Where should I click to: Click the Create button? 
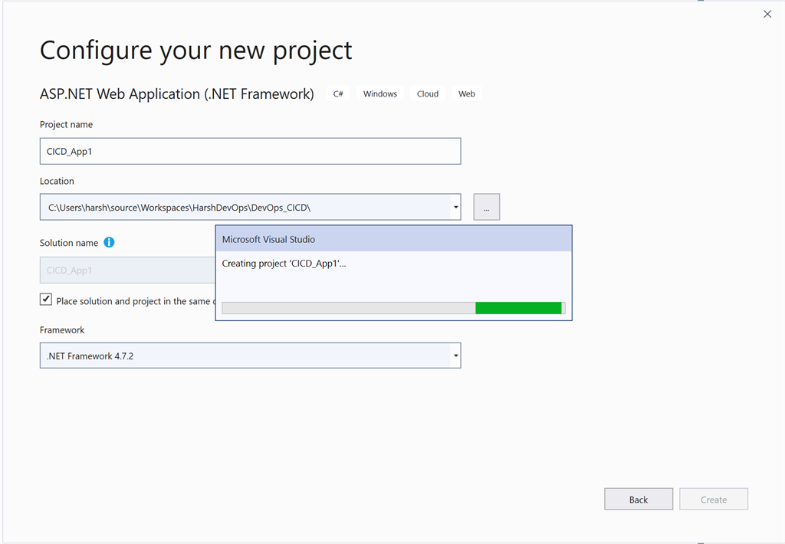(x=713, y=499)
